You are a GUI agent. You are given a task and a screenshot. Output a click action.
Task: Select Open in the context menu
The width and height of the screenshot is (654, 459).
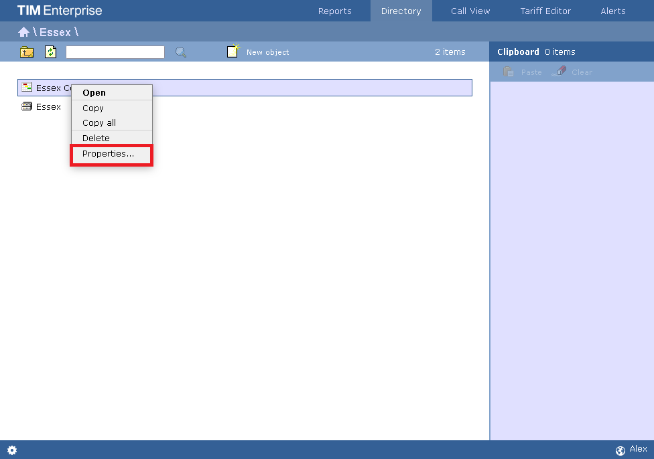click(x=94, y=93)
